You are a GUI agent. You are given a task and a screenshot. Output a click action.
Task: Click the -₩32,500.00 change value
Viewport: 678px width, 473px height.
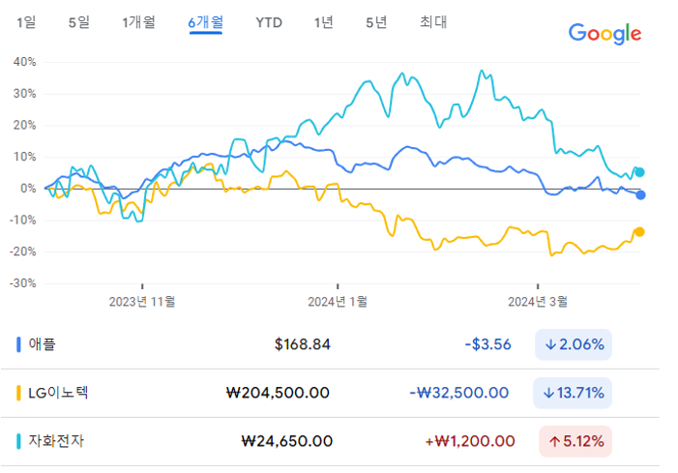tap(458, 393)
